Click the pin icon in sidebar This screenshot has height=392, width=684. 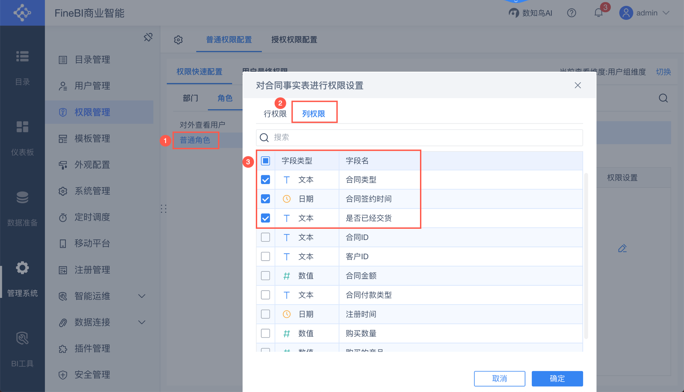(148, 37)
